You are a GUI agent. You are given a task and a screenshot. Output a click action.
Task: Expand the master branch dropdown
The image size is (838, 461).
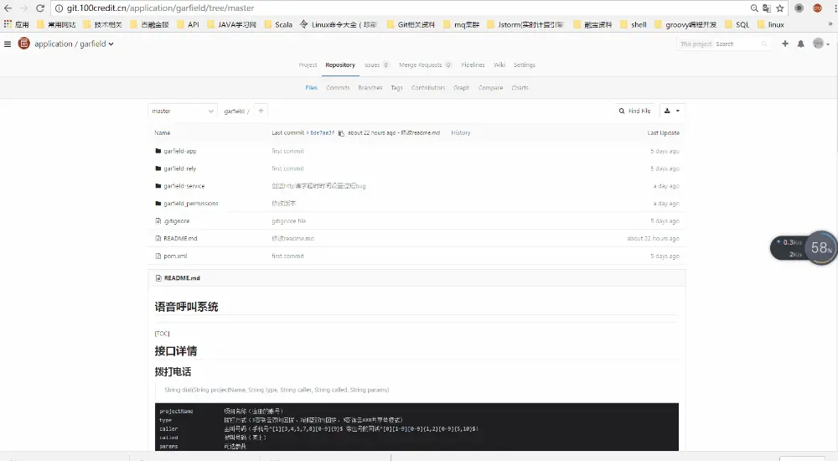[182, 111]
